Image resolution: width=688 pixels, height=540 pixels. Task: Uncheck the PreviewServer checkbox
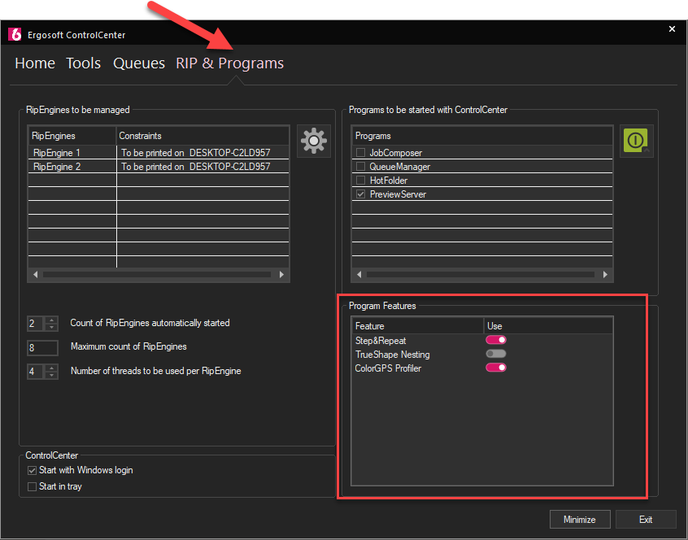[x=361, y=194]
